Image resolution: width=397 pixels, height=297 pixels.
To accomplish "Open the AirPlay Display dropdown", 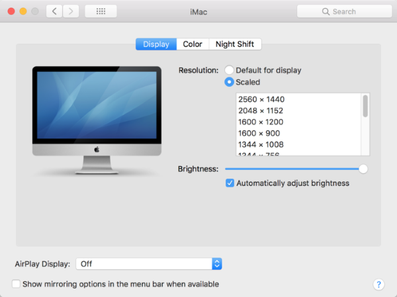I will click(x=149, y=264).
